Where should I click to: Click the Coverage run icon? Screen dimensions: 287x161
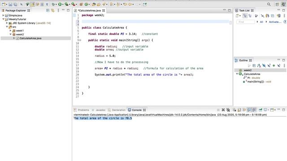click(67, 4)
